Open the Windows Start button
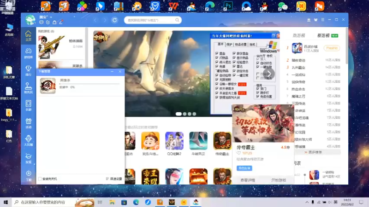The width and height of the screenshot is (369, 207). [6, 202]
